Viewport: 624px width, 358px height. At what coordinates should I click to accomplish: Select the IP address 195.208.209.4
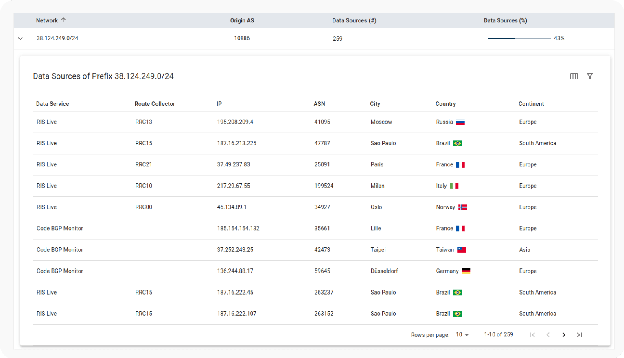coord(235,122)
